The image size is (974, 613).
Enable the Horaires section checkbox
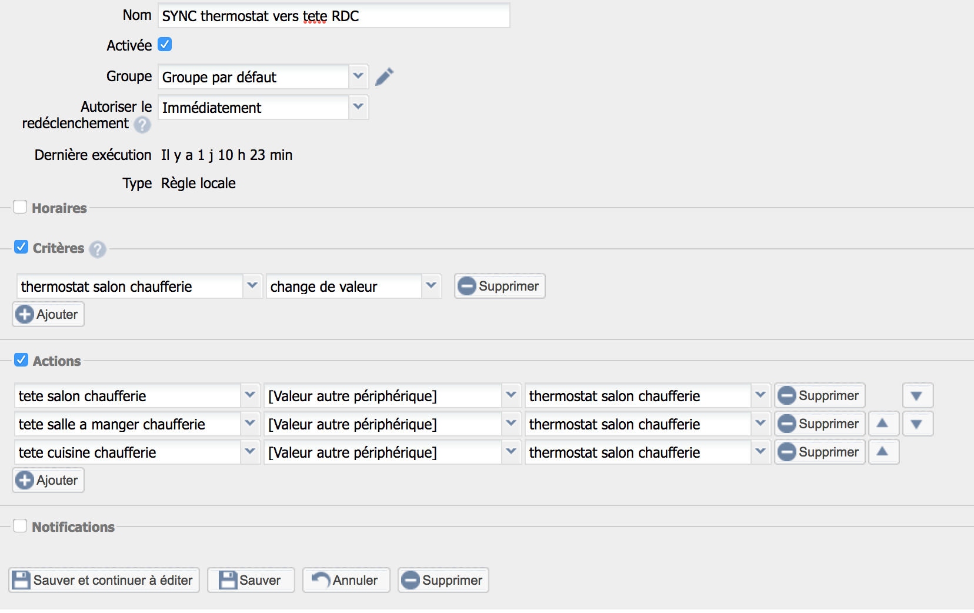[20, 207]
